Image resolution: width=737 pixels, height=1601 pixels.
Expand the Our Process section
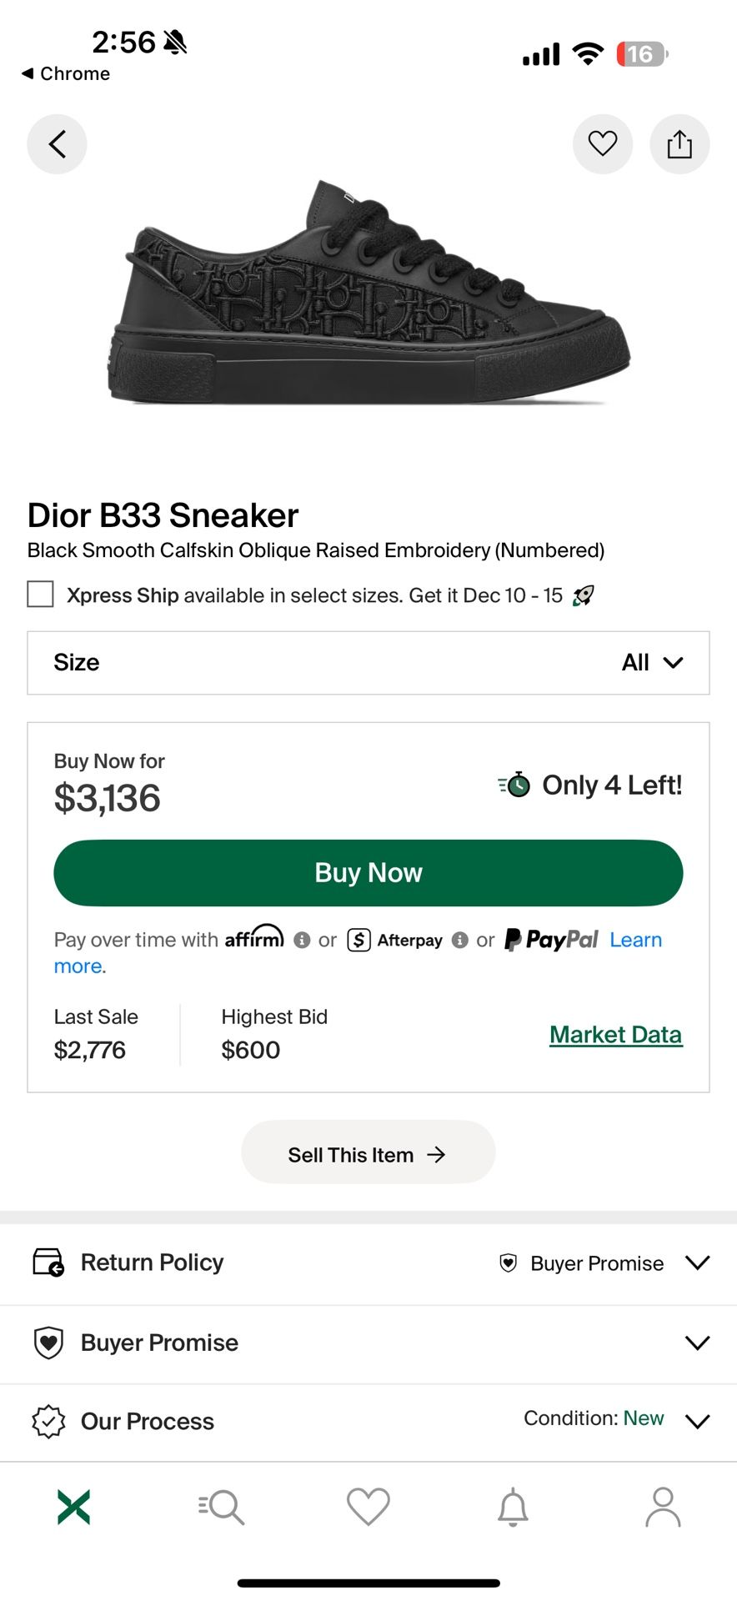click(368, 1421)
